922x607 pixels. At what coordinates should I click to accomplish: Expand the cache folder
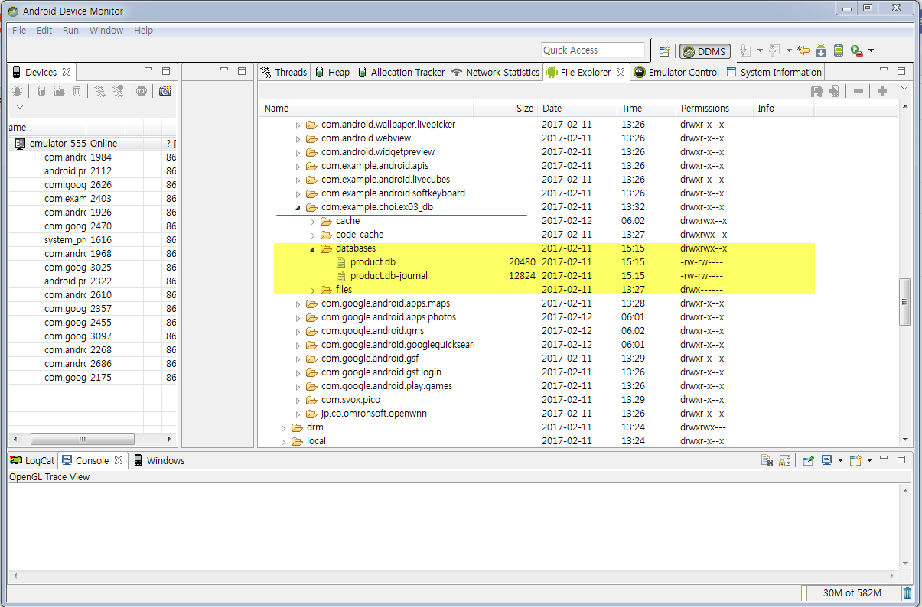312,221
